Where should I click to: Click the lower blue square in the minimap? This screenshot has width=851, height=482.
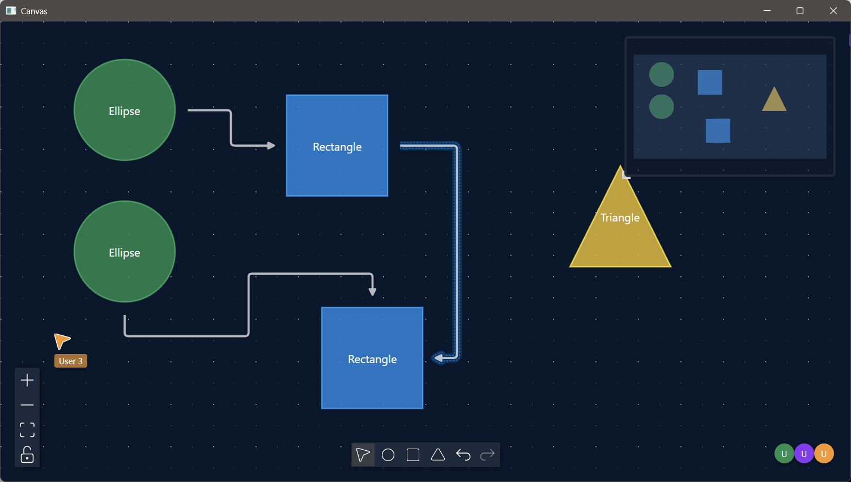(x=718, y=131)
